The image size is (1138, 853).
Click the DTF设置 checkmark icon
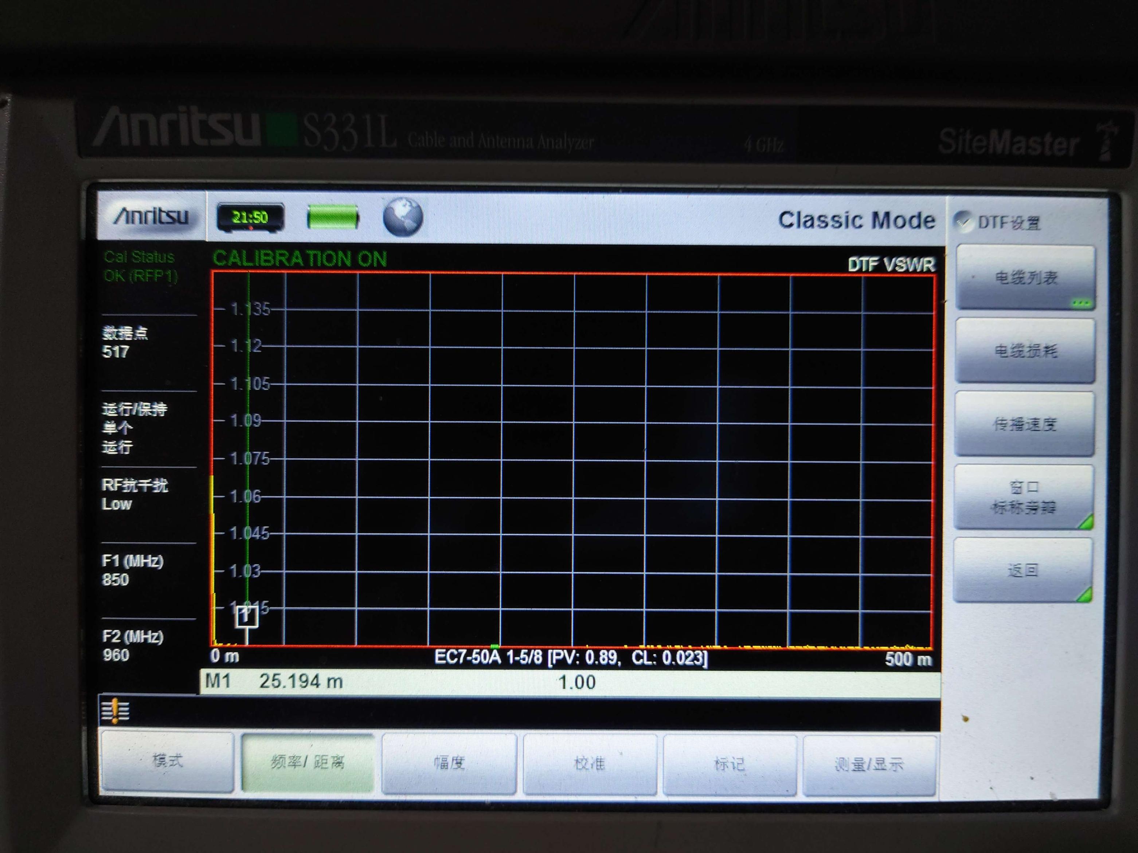(x=963, y=221)
